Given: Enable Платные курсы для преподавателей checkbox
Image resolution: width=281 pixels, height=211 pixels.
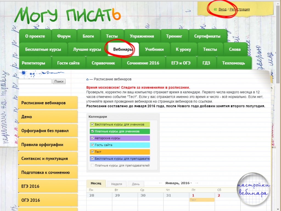Looking at the screenshot, I should point(92,166).
